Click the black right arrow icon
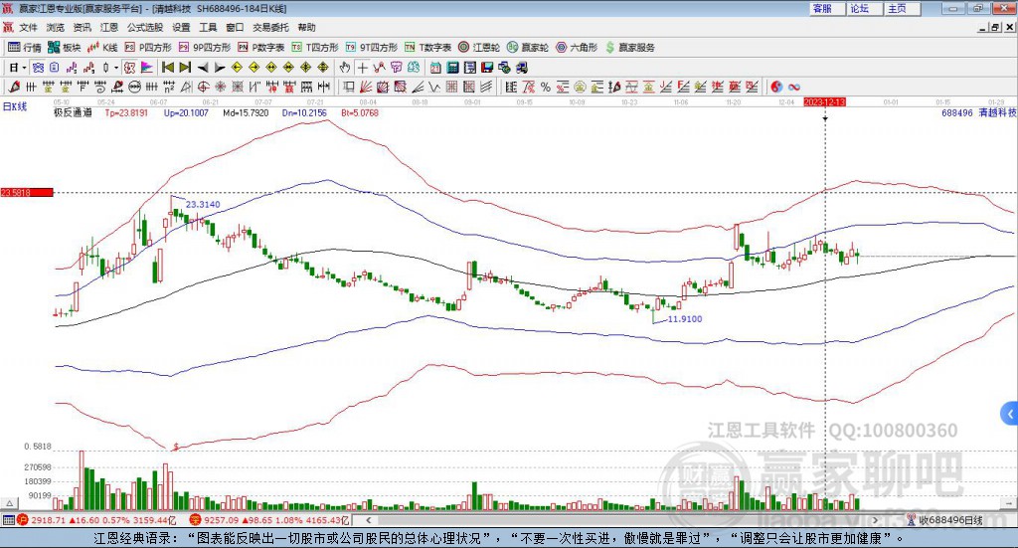Screen dimensions: 1018x548 pyautogui.click(x=220, y=68)
